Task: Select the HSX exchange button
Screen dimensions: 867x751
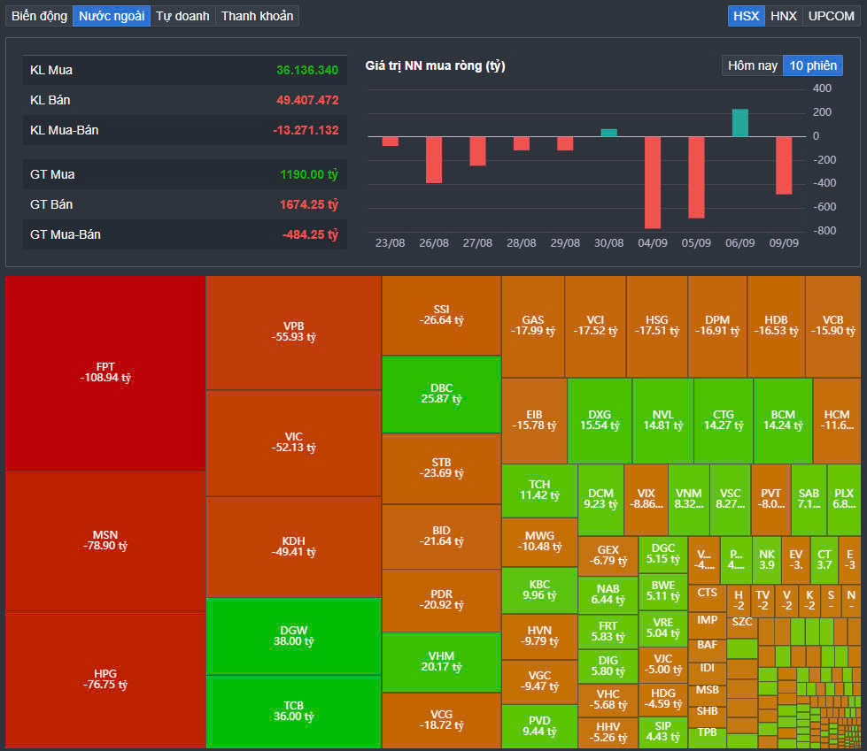Action: [746, 16]
